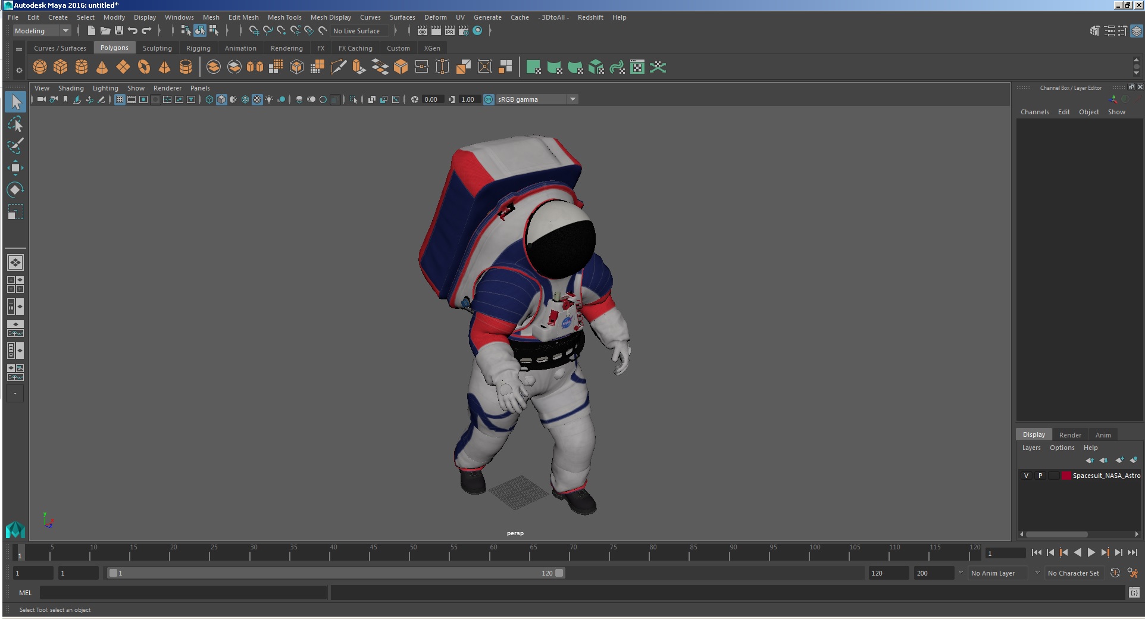The width and height of the screenshot is (1145, 619).
Task: Open animation preferences running-man icon
Action: (1133, 573)
